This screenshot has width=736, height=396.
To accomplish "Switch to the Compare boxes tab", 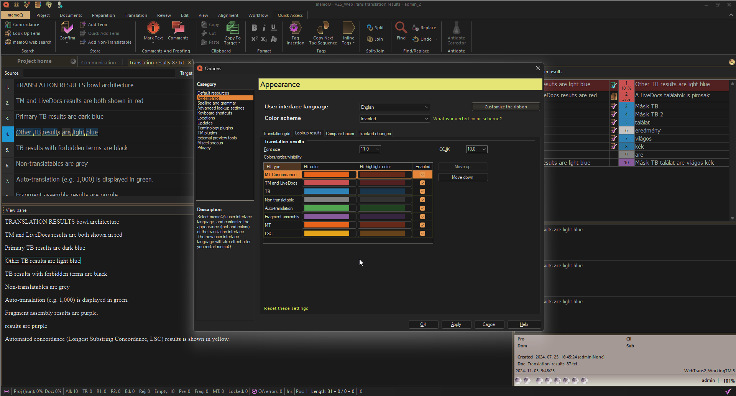I will coord(340,133).
